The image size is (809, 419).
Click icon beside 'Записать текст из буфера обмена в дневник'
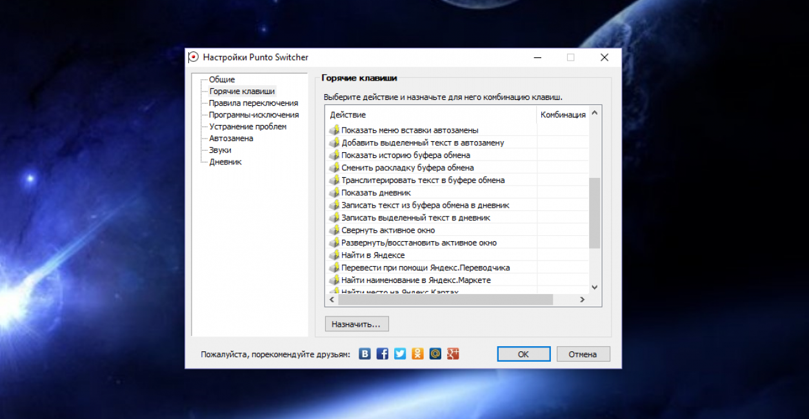tap(334, 205)
